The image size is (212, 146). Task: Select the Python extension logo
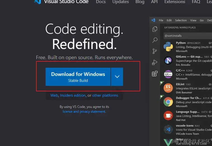tap(168, 47)
